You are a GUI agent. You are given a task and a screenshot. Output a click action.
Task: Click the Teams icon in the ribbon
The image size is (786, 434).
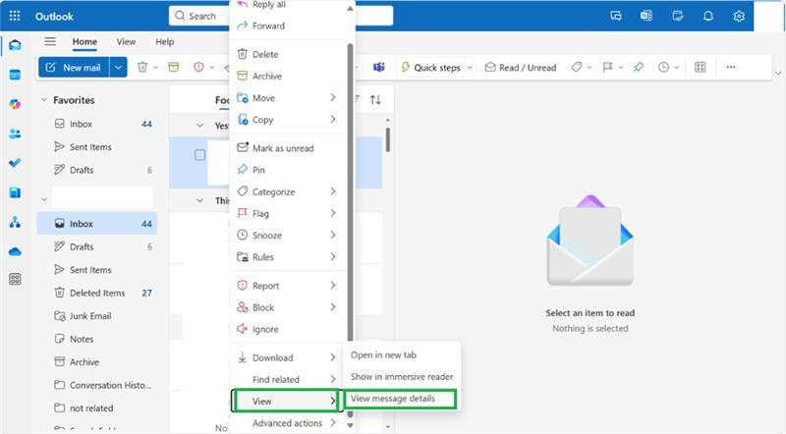click(x=379, y=67)
